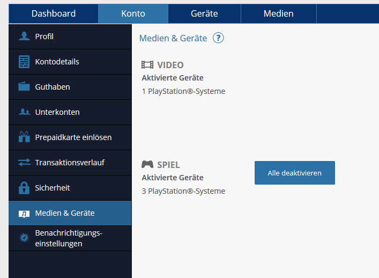This screenshot has width=379, height=278.
Task: Click the Guthaben wallet icon
Action: click(24, 86)
